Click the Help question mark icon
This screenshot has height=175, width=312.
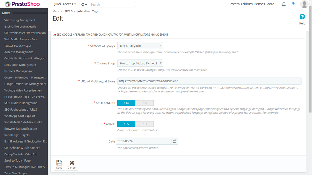pyautogui.click(x=302, y=17)
